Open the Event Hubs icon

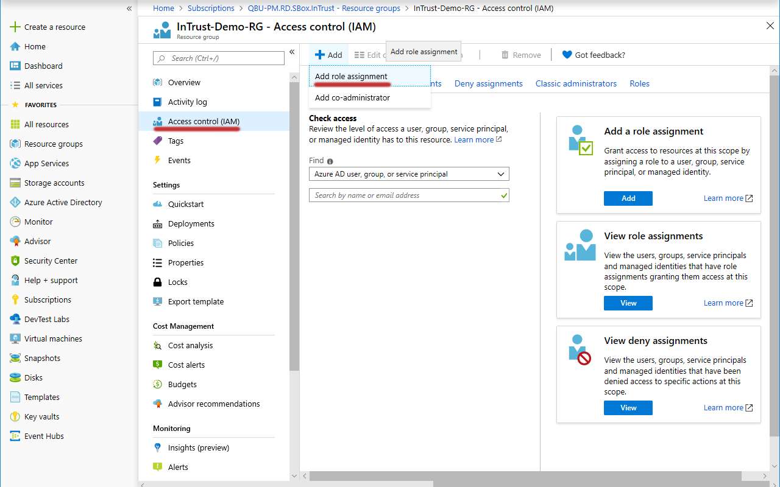coord(15,436)
